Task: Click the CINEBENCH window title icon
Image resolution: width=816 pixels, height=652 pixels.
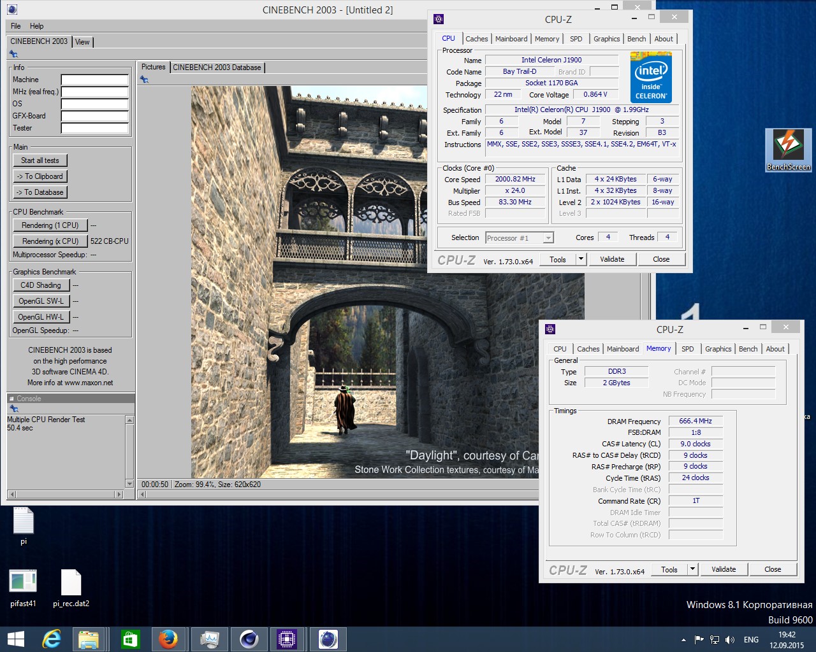Action: [x=11, y=10]
